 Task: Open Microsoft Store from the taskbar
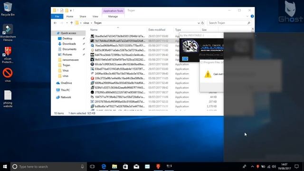click(125, 167)
